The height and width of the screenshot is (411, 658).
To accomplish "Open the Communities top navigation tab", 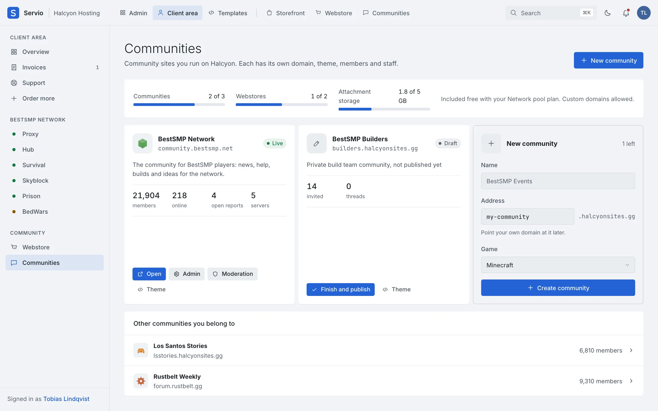I will point(386,13).
